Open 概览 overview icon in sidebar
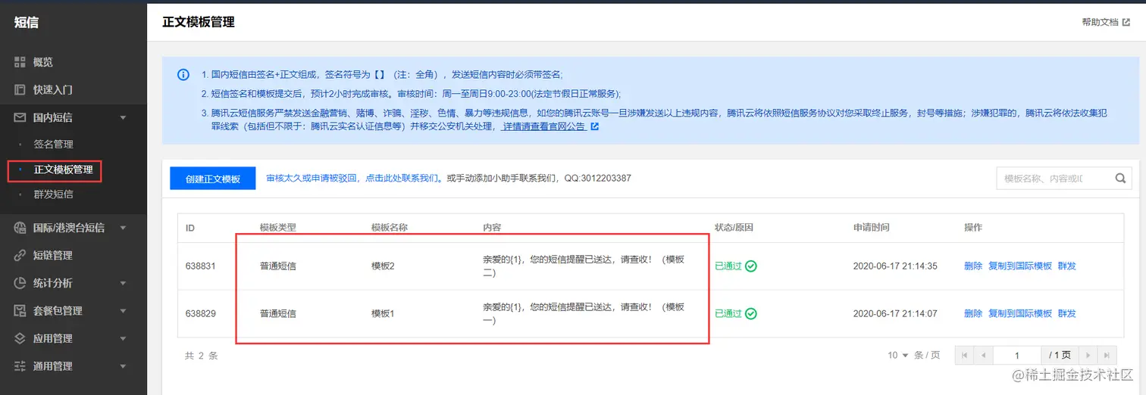1146x395 pixels. (x=20, y=62)
